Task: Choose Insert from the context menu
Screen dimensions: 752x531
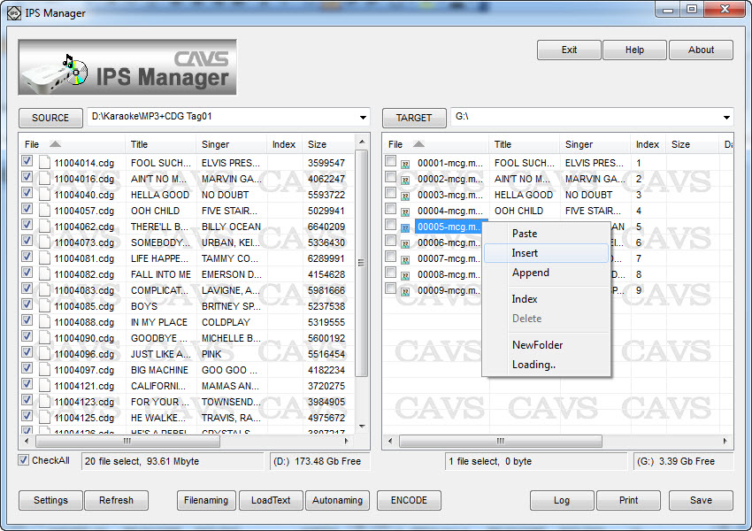Action: (x=525, y=253)
